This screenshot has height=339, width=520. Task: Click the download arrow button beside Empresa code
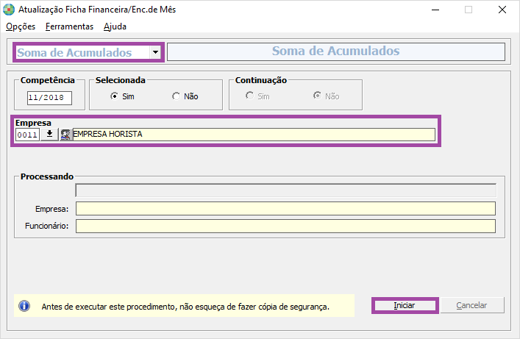click(x=49, y=135)
